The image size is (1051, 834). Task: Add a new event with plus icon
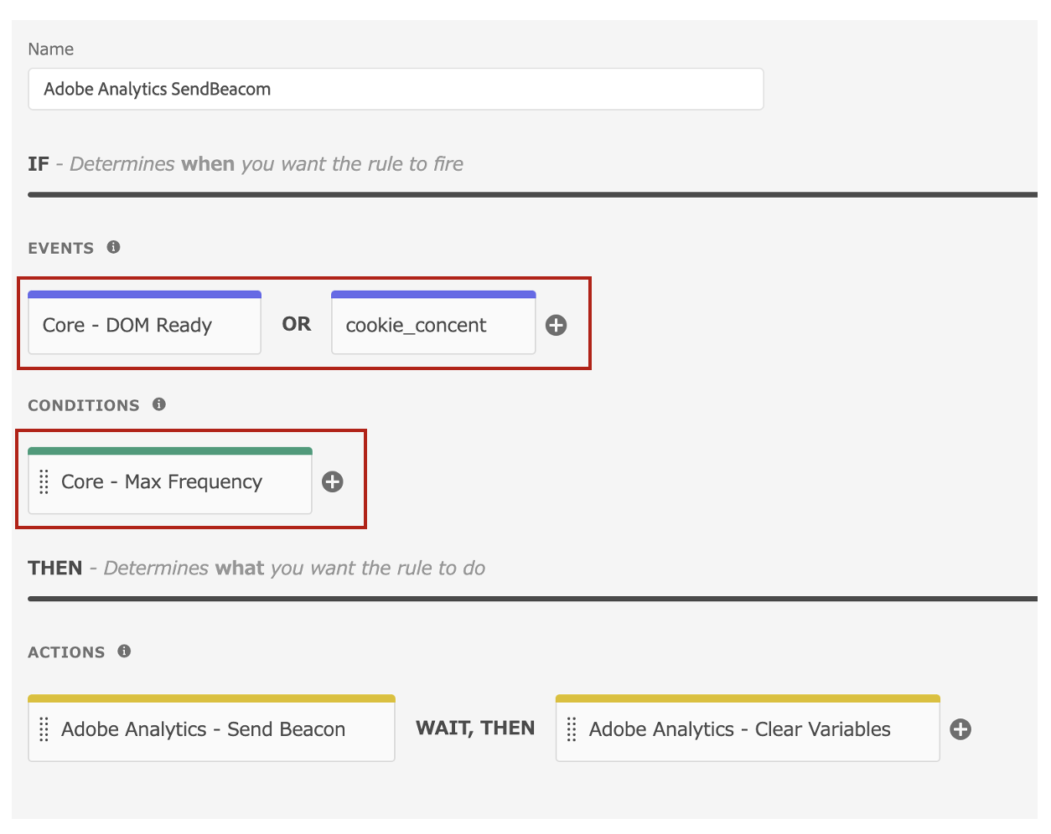pos(557,325)
